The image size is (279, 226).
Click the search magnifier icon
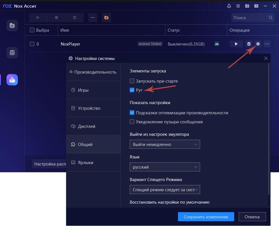point(271,18)
